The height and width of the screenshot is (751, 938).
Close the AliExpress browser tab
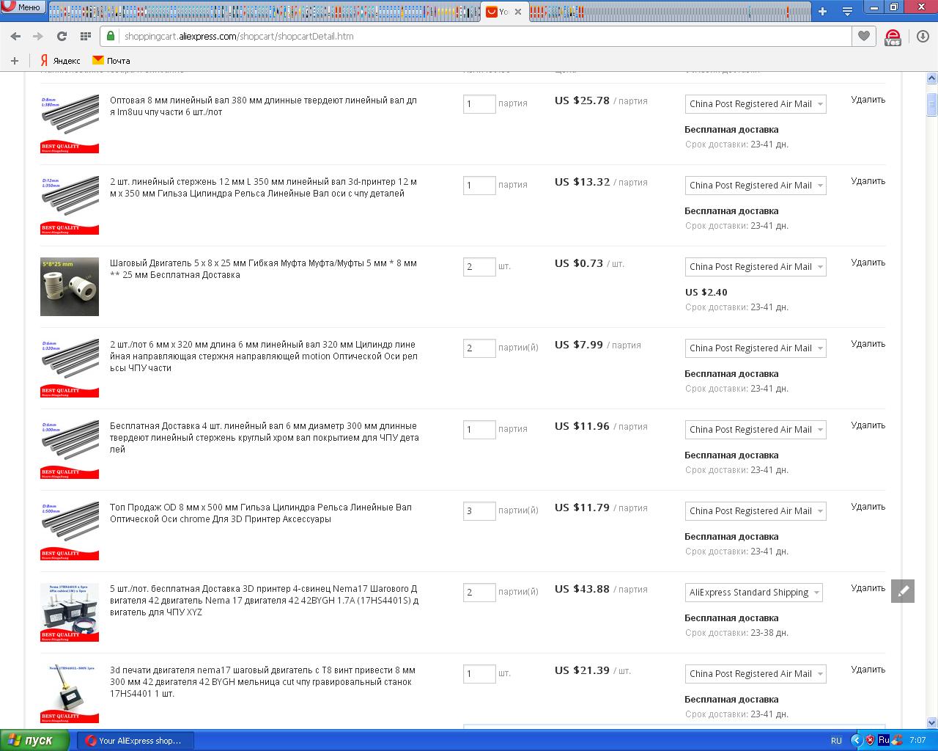point(518,12)
